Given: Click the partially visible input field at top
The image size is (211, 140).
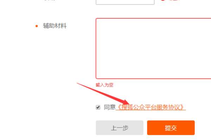Looking at the screenshot, I should pos(125,2).
